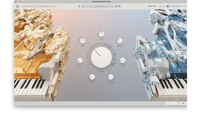The height and width of the screenshot is (116, 201).
Task: Click the FX B macro knob
Action: [x=122, y=61]
